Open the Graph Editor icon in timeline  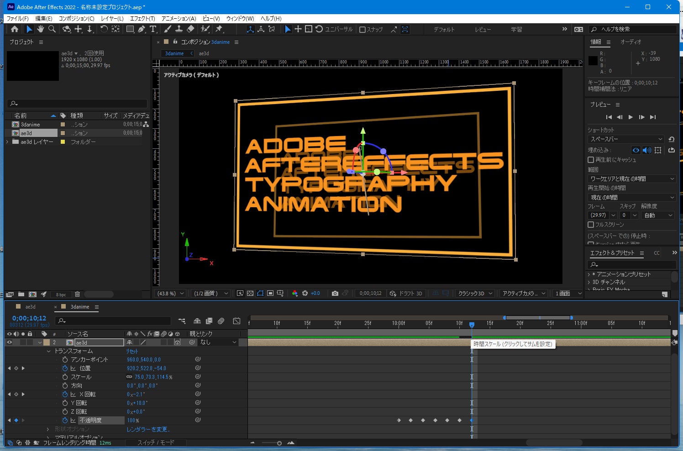point(236,321)
